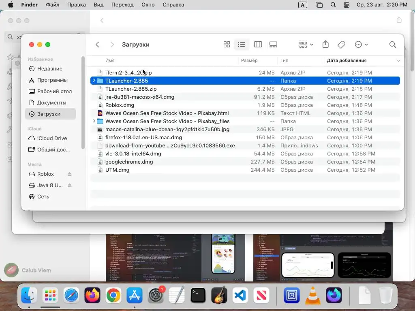
Task: Launch Safari from the Dock
Action: (x=71, y=295)
